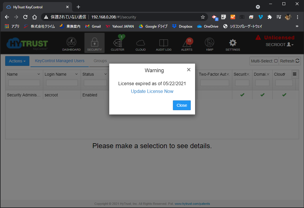Focus the Name column filter field
Image resolution: width=304 pixels, height=208 pixels.
click(24, 83)
